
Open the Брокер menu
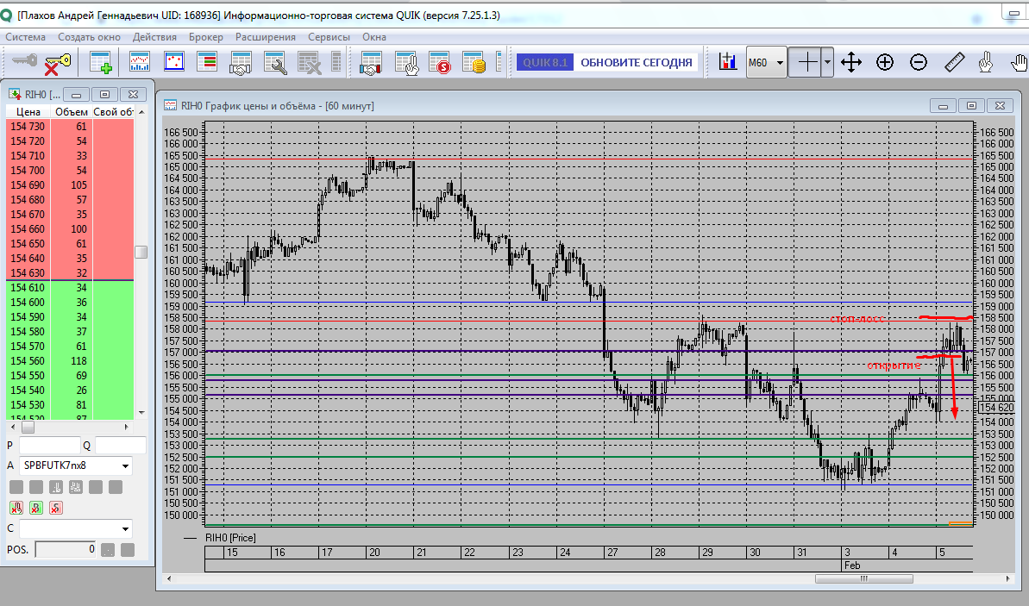pos(206,37)
